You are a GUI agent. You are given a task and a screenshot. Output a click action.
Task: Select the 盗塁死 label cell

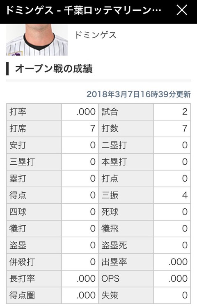point(126,245)
